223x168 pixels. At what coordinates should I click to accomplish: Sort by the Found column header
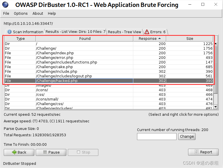[85, 39]
